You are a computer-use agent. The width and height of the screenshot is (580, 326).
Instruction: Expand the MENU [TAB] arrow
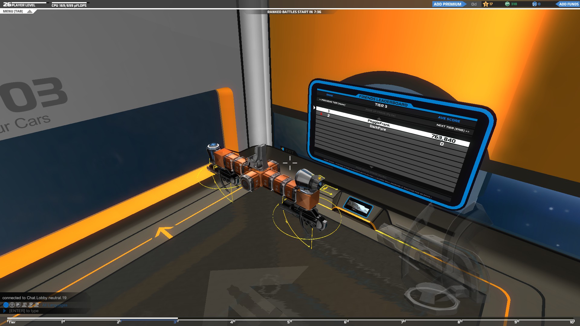tap(30, 11)
